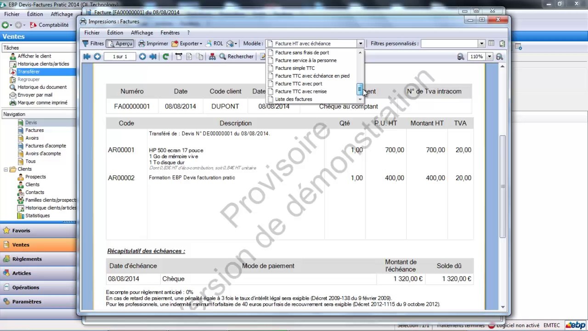Open the Filtres personnalisés combo box
The height and width of the screenshot is (331, 588).
click(x=453, y=44)
